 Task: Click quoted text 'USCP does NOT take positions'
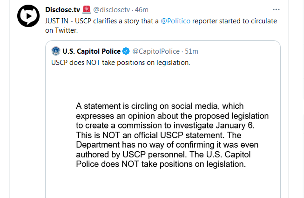click(121, 63)
